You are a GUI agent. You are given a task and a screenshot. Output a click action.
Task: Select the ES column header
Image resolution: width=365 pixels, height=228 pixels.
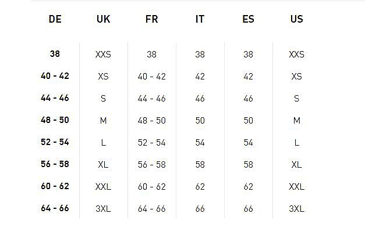[248, 19]
